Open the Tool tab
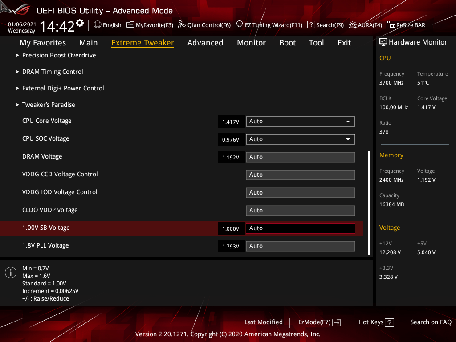The width and height of the screenshot is (456, 342). tap(317, 43)
